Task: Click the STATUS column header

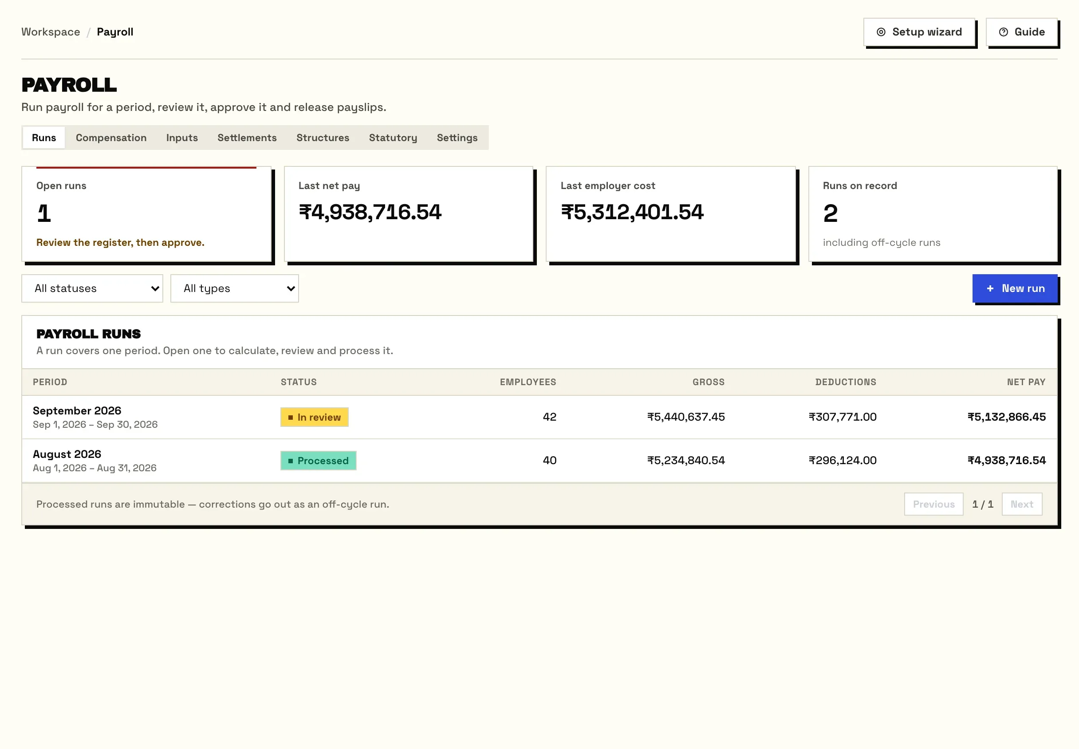Action: tap(299, 382)
